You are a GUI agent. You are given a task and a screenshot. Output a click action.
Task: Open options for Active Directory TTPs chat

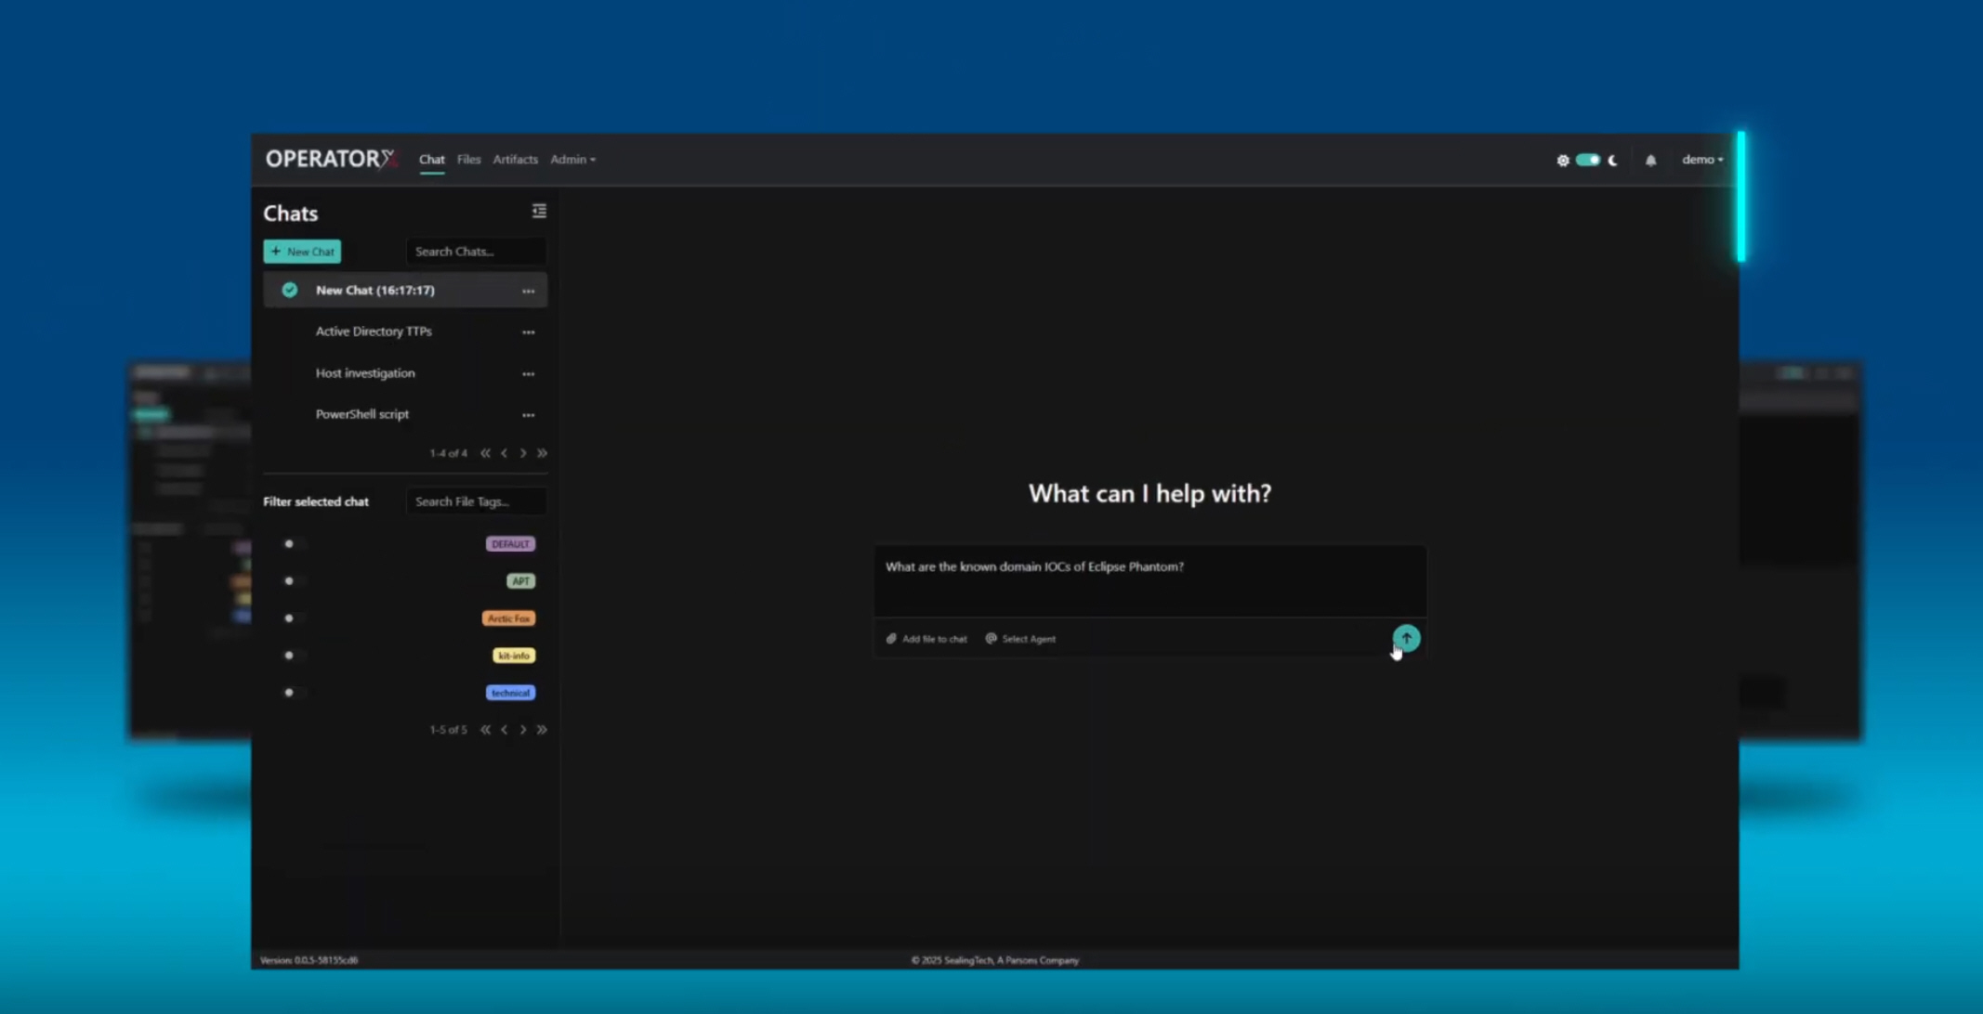(x=528, y=332)
